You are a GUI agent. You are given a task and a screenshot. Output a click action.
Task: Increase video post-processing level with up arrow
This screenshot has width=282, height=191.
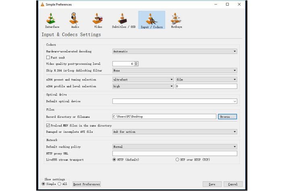pos(136,63)
